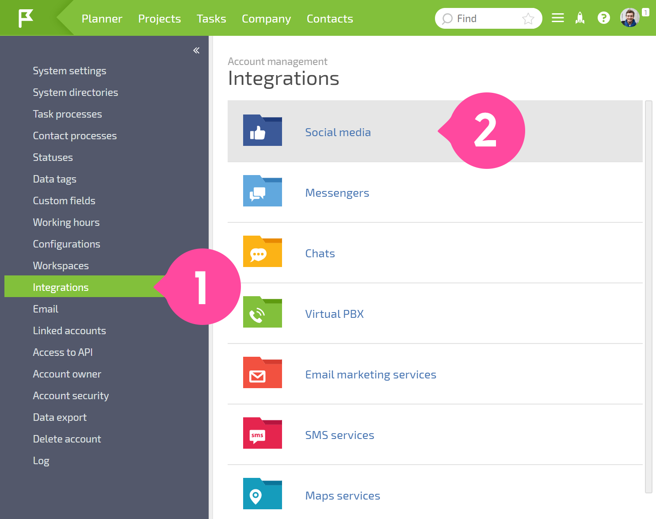Open the Messengers link
656x519 pixels.
[x=337, y=193]
